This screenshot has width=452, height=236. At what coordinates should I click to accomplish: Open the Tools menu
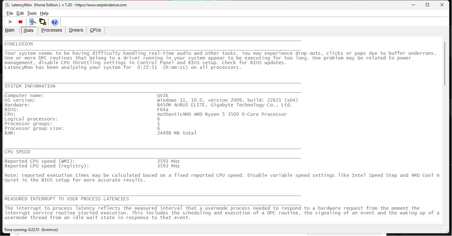click(32, 13)
